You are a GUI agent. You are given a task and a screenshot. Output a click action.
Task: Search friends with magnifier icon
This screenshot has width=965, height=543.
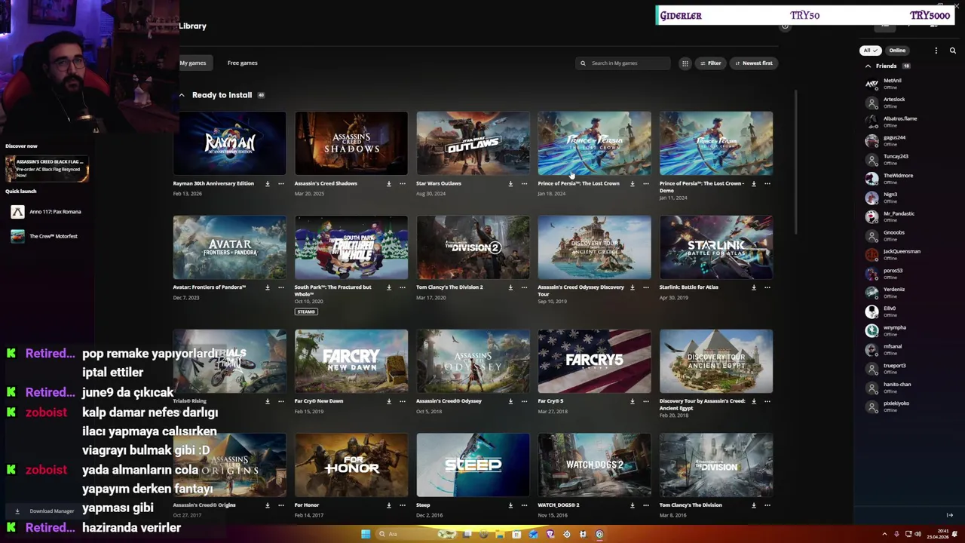953,51
